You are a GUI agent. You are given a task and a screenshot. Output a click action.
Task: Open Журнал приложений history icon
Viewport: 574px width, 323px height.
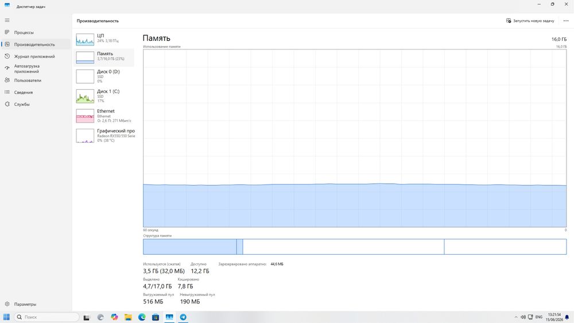point(7,56)
